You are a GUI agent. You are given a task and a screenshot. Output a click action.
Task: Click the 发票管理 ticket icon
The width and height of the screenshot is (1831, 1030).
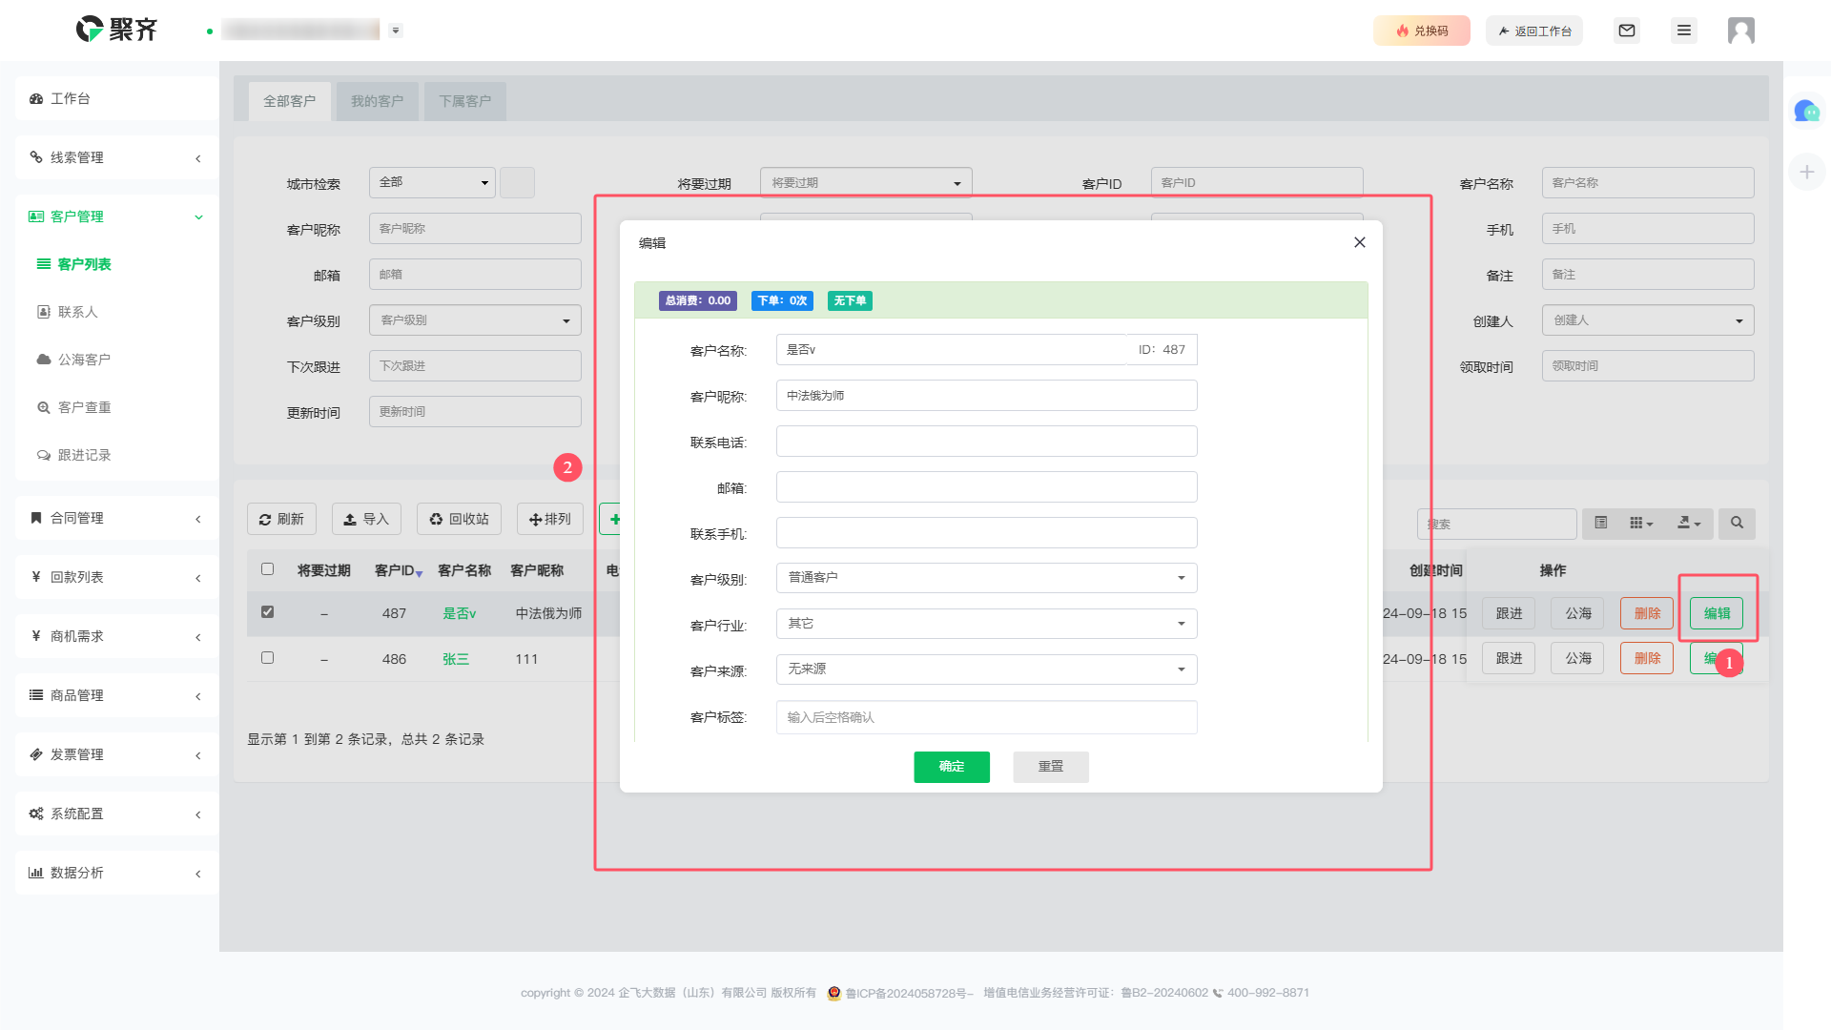[36, 754]
